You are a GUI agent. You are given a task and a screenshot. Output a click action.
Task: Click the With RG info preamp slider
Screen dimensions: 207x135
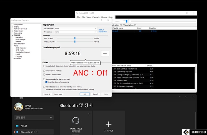tap(75, 38)
